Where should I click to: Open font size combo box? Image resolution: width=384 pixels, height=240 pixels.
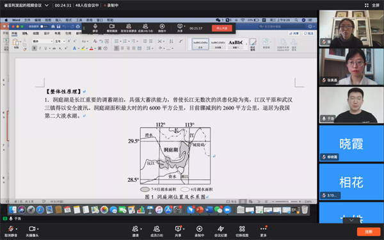[x=60, y=41]
